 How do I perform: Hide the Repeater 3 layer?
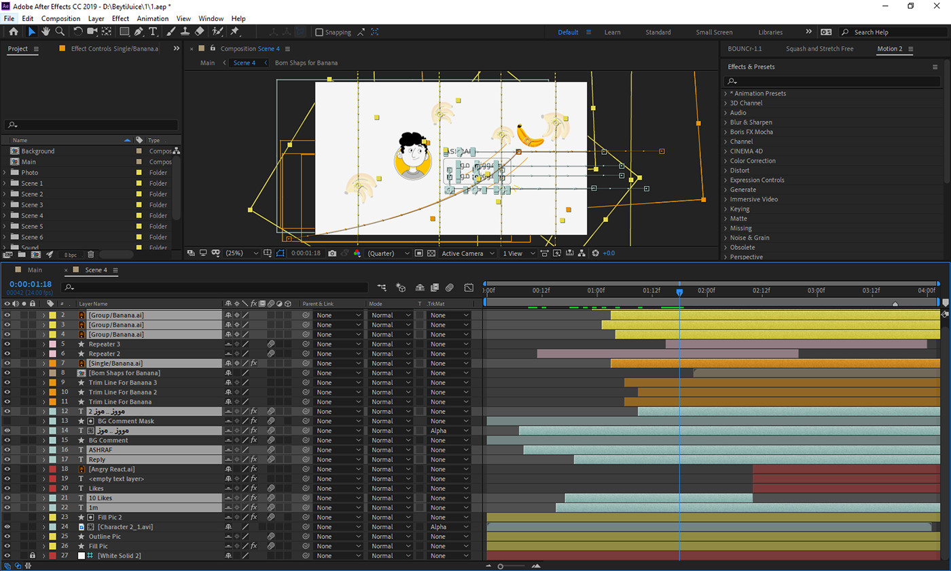[7, 344]
